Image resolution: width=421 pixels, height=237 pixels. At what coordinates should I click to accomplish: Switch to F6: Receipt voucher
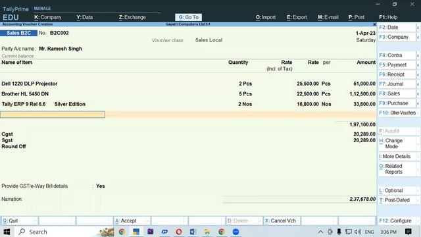point(397,74)
